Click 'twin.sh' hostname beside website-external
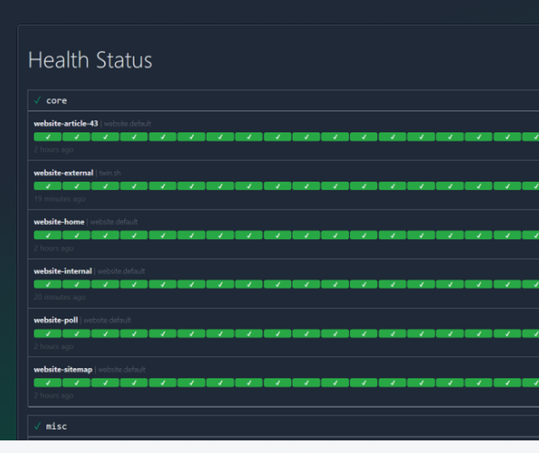 [x=110, y=173]
